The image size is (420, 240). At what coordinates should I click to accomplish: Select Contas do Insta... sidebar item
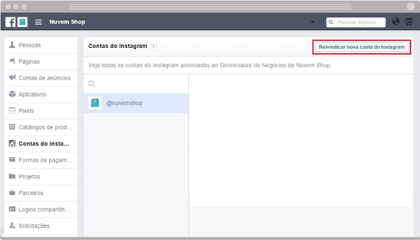click(x=41, y=144)
